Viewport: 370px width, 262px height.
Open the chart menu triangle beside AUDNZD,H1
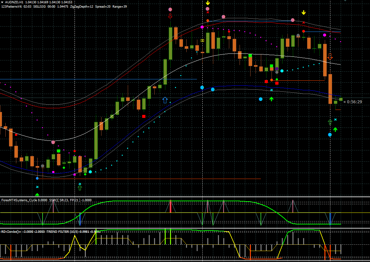click(x=2, y=2)
